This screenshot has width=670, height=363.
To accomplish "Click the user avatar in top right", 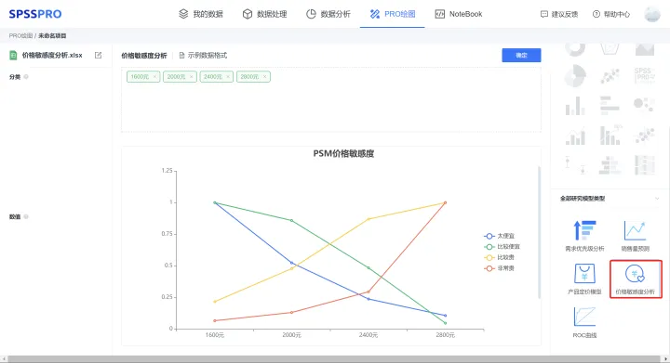I will tap(652, 14).
